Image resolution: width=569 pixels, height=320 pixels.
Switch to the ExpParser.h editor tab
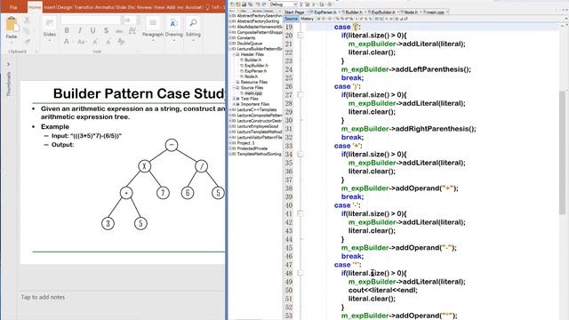pyautogui.click(x=325, y=12)
